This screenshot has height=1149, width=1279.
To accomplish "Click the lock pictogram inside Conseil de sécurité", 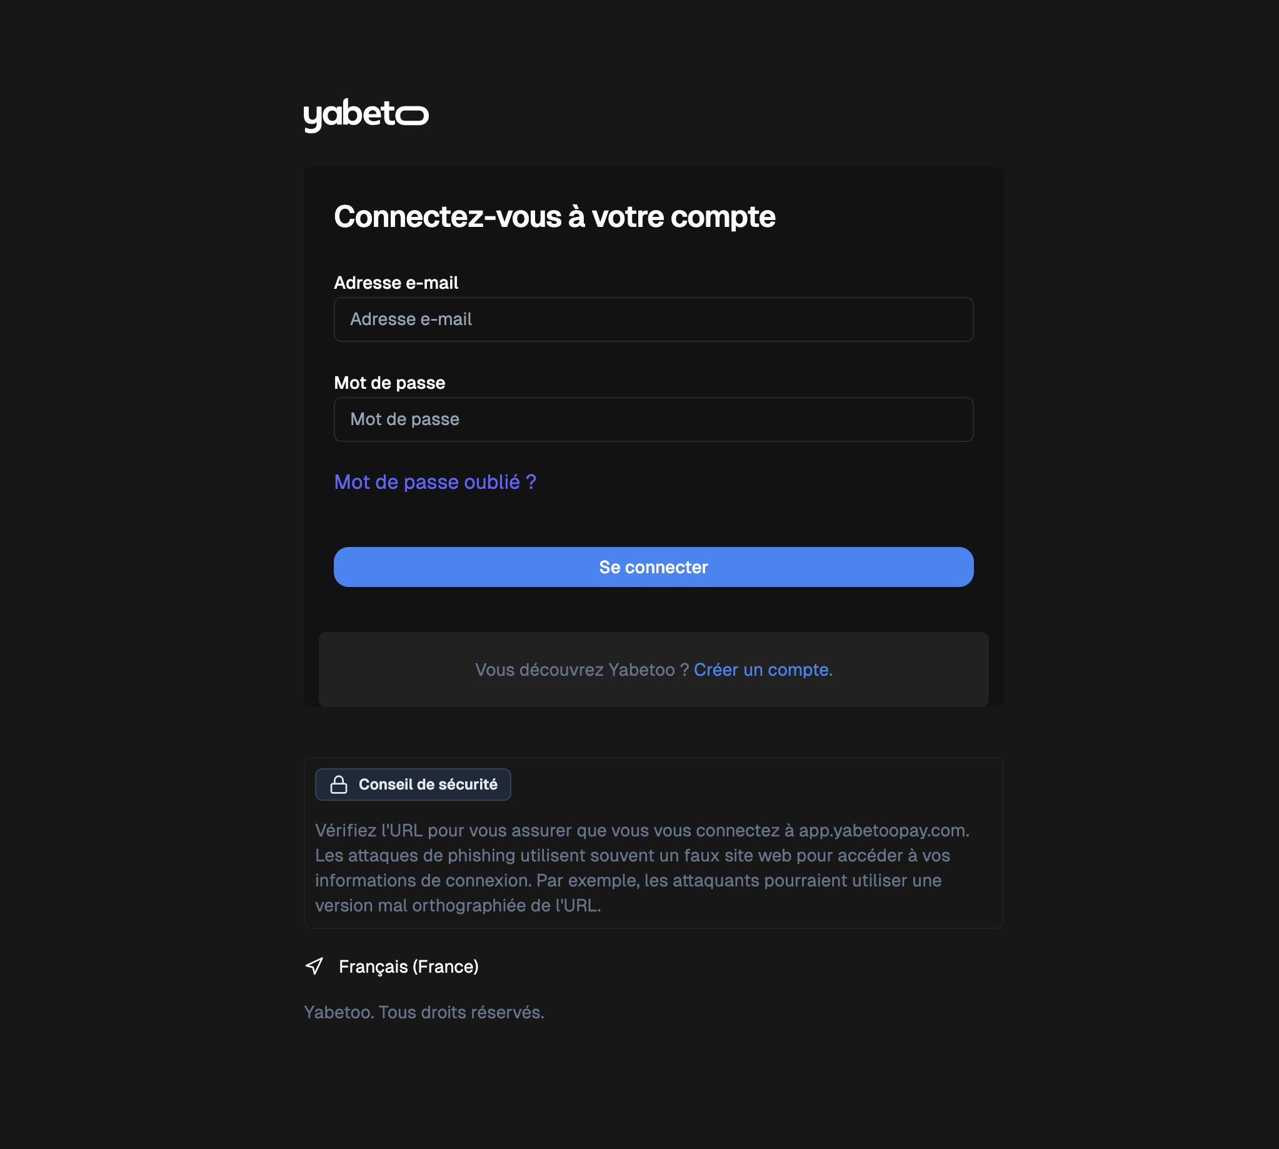I will coord(338,784).
